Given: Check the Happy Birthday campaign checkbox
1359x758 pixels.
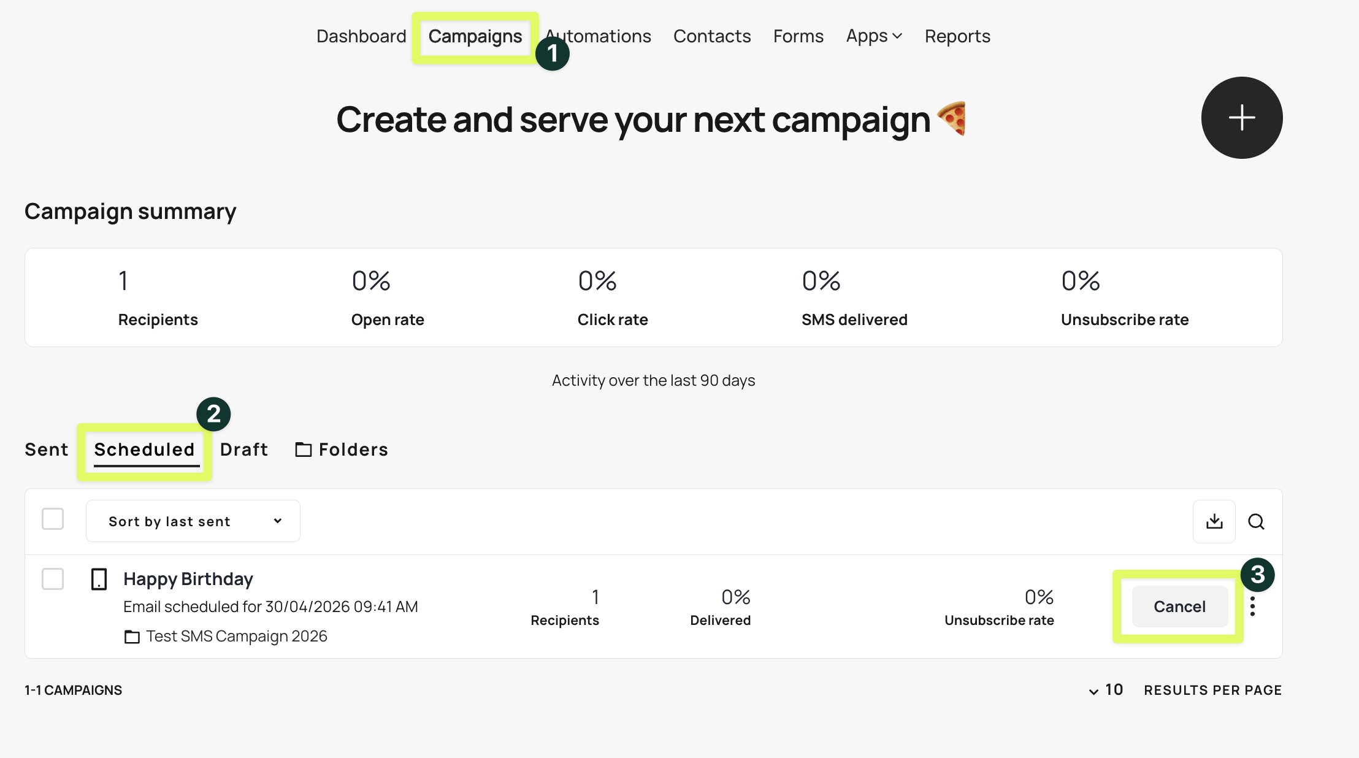Looking at the screenshot, I should pyautogui.click(x=53, y=578).
